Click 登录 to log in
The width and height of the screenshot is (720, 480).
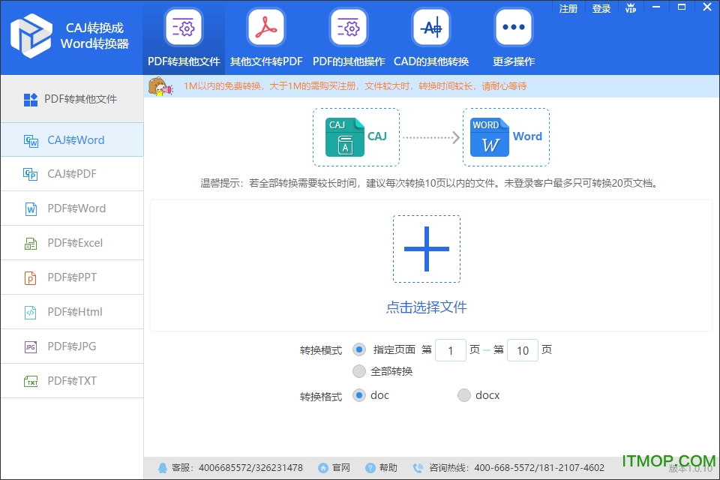[601, 9]
